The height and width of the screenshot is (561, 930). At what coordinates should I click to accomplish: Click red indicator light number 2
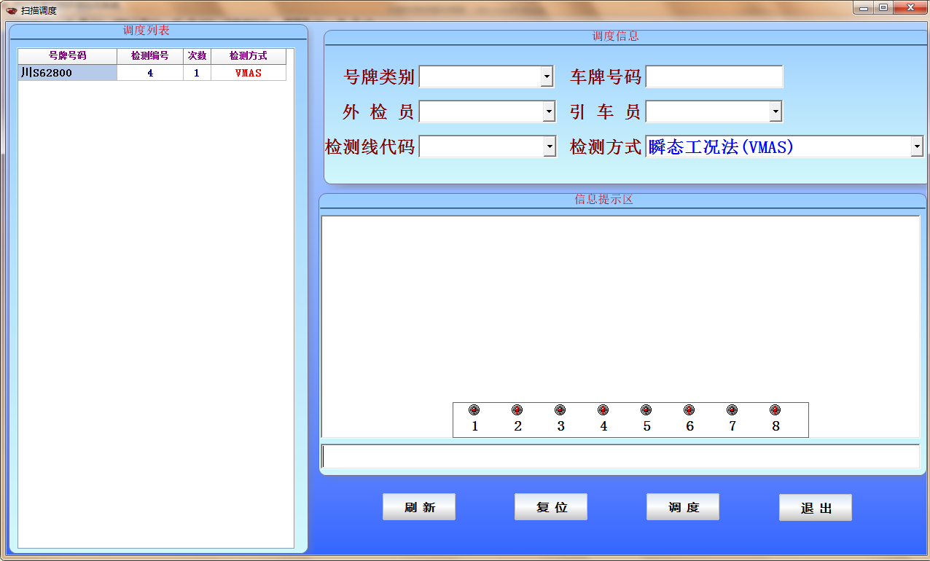click(517, 410)
